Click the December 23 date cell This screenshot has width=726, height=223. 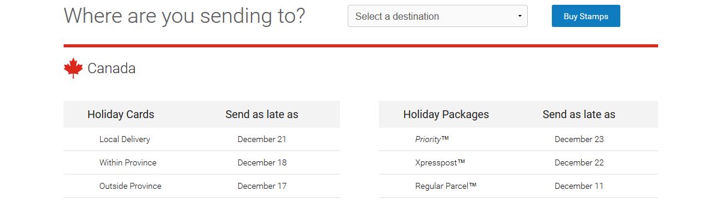pos(579,139)
